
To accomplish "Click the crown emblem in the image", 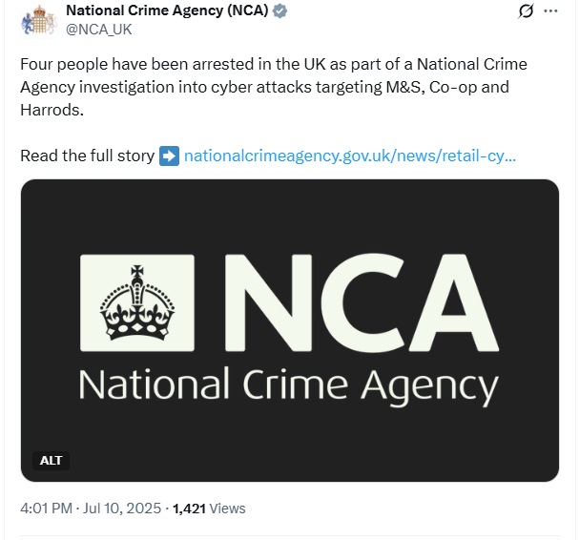I will (x=137, y=302).
